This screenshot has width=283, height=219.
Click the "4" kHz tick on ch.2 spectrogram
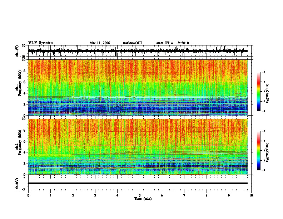25,152
